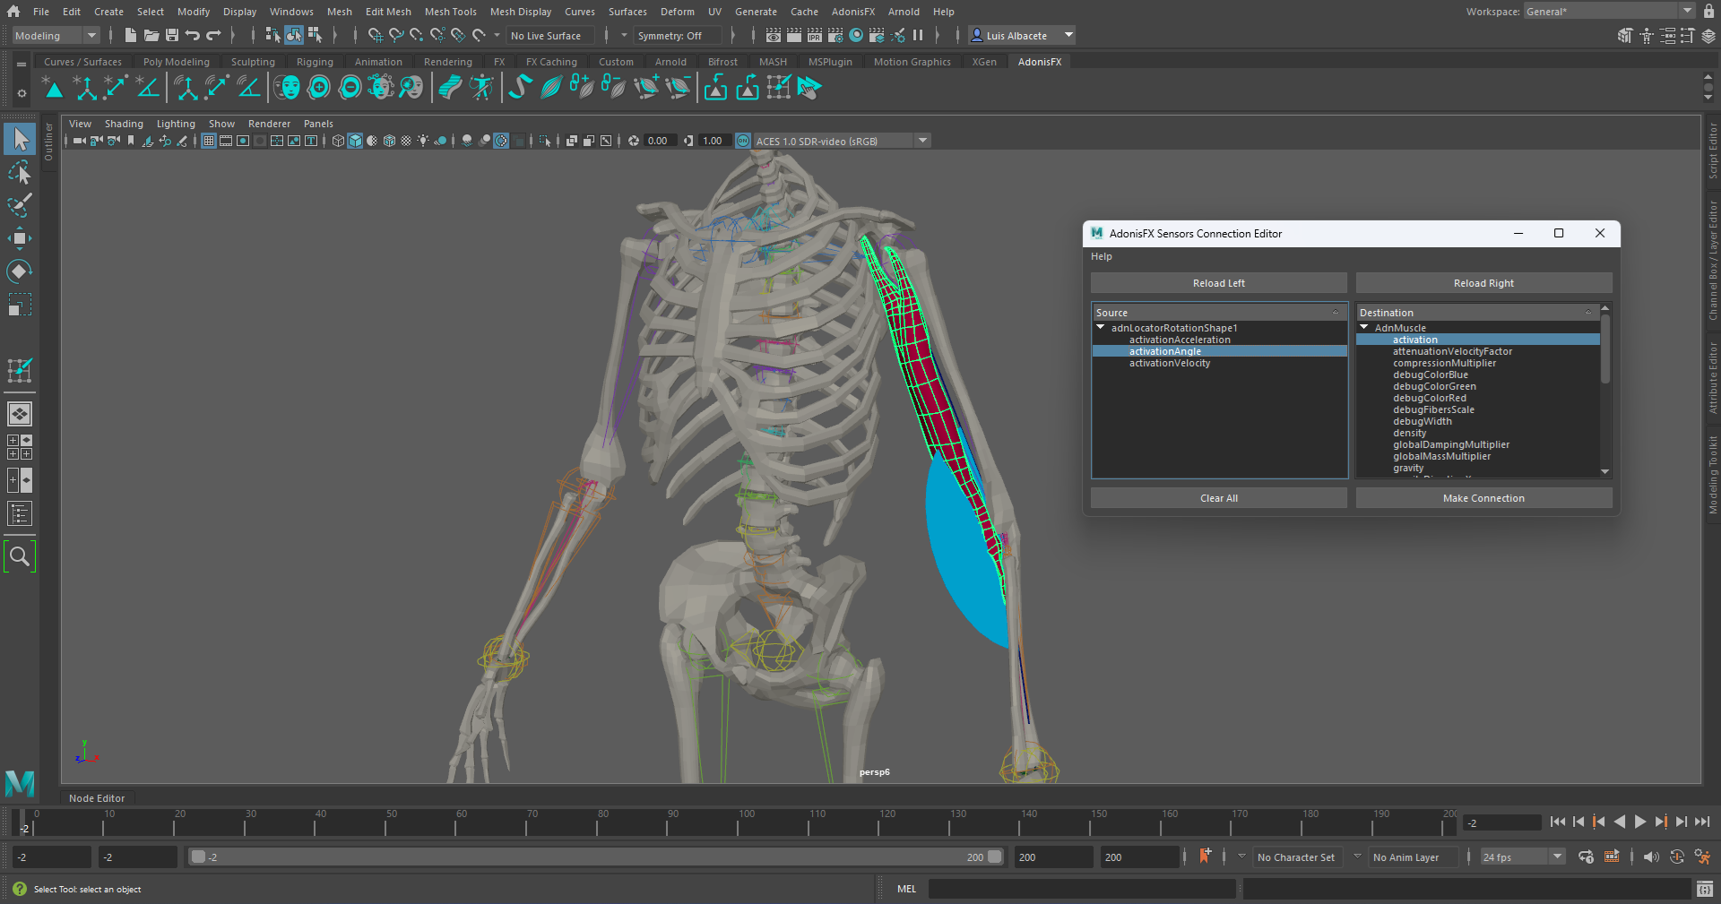
Task: Create a new scene with the page icon
Action: [131, 35]
